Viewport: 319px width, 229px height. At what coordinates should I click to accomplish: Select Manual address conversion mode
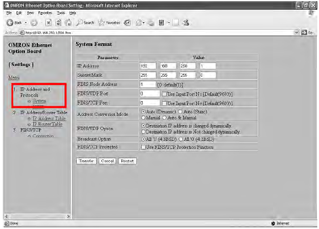pyautogui.click(x=143, y=118)
